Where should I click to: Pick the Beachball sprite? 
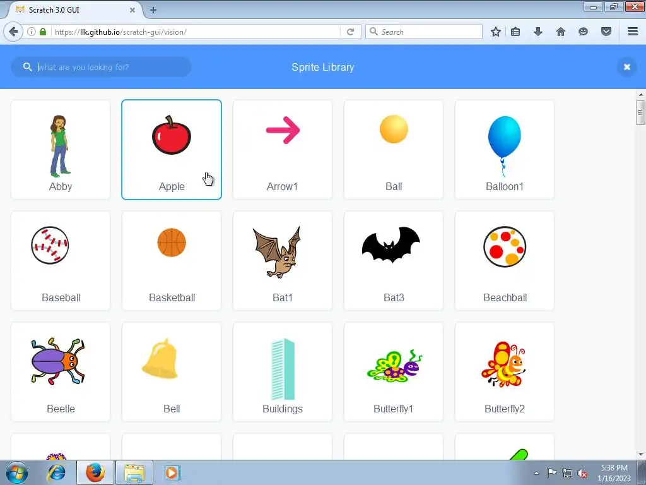505,261
